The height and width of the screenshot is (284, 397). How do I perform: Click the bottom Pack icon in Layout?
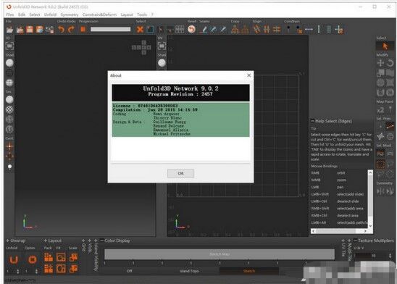pos(49,269)
